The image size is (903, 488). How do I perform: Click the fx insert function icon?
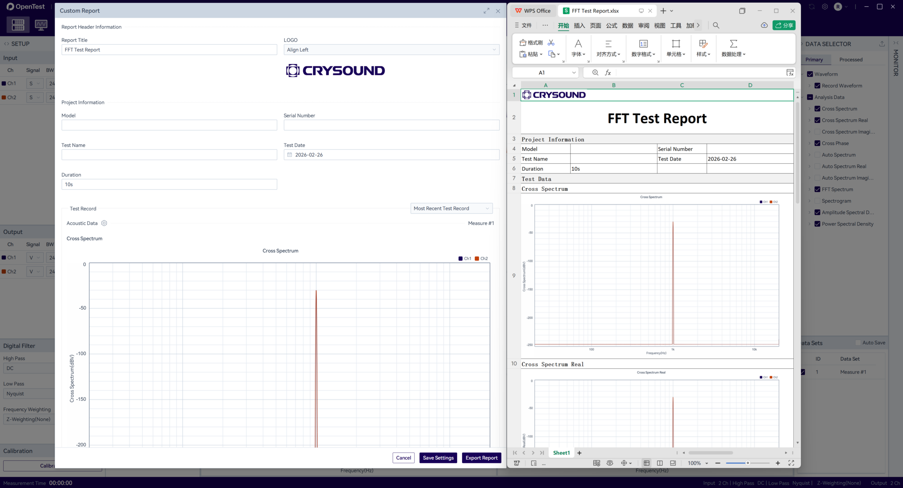(608, 73)
